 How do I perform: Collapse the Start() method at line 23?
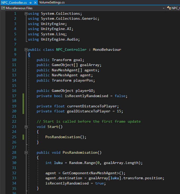pyautogui.click(x=26, y=127)
